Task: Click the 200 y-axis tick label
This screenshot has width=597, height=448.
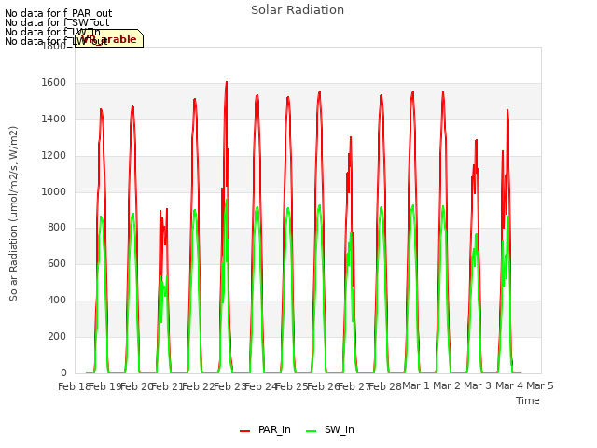Action: 57,336
